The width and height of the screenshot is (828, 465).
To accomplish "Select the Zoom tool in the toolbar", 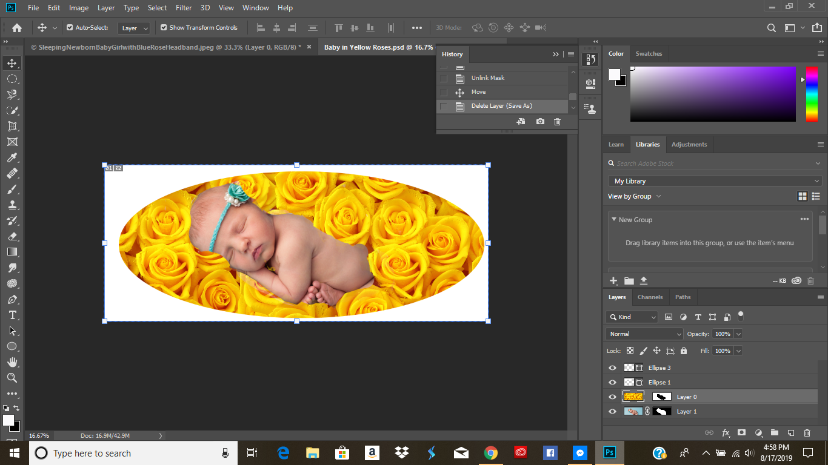I will [x=12, y=378].
